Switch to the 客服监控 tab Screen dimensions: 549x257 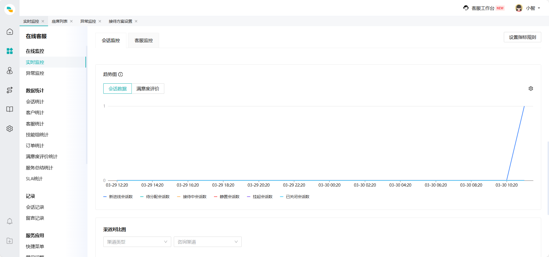point(144,41)
